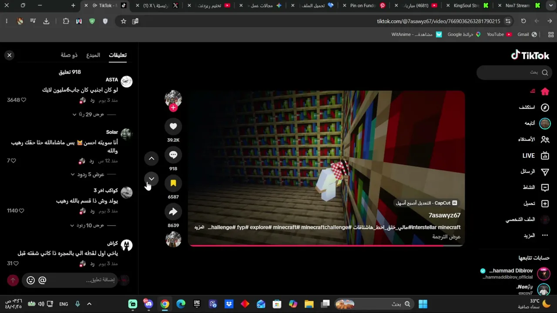Click the magnifier icon in TikTok search

point(545,73)
